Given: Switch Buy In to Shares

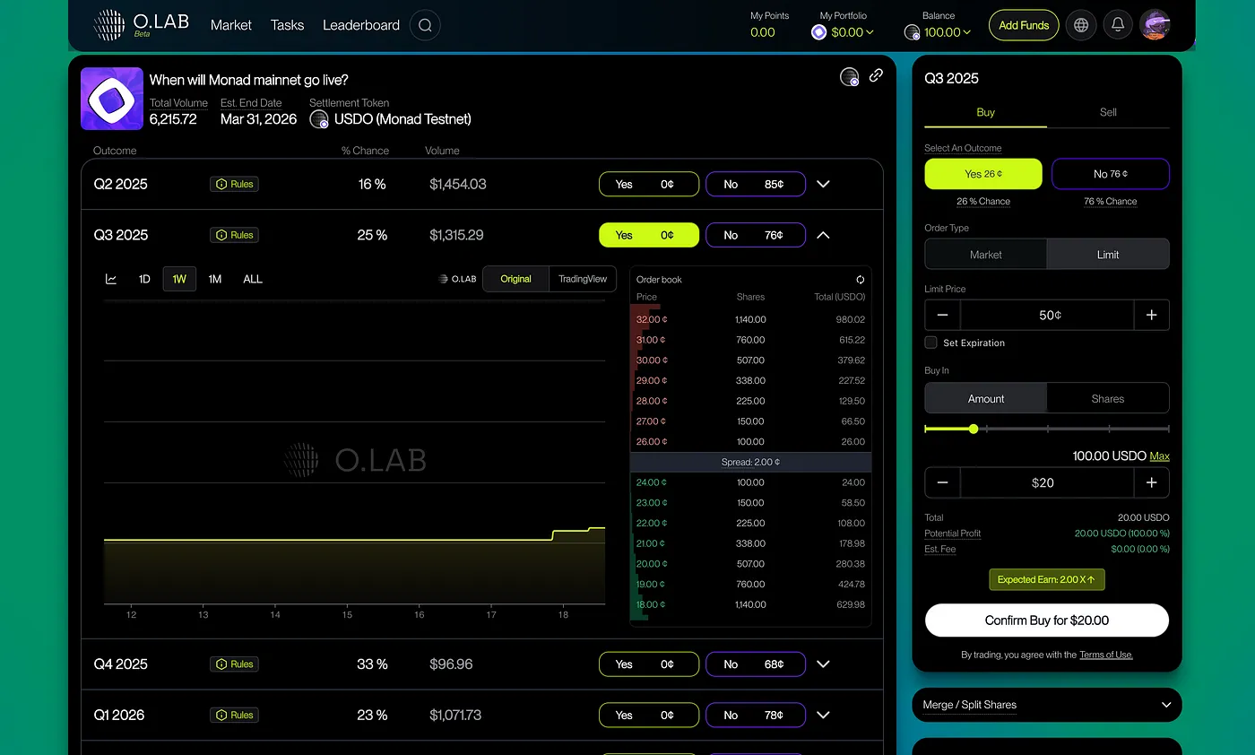Looking at the screenshot, I should [x=1107, y=398].
